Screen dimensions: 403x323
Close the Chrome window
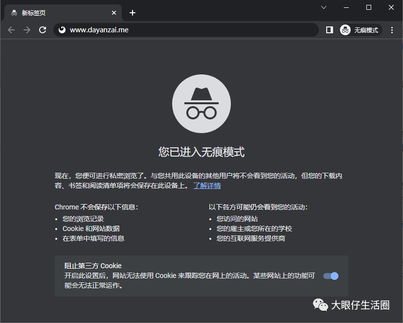coord(391,7)
